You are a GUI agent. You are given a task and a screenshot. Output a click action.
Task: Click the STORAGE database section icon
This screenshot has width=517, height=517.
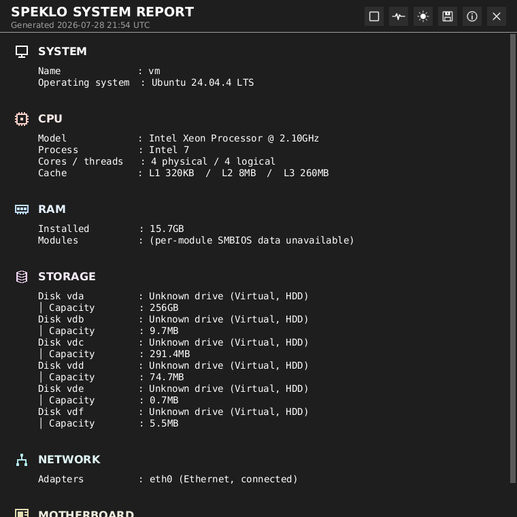pyautogui.click(x=22, y=277)
